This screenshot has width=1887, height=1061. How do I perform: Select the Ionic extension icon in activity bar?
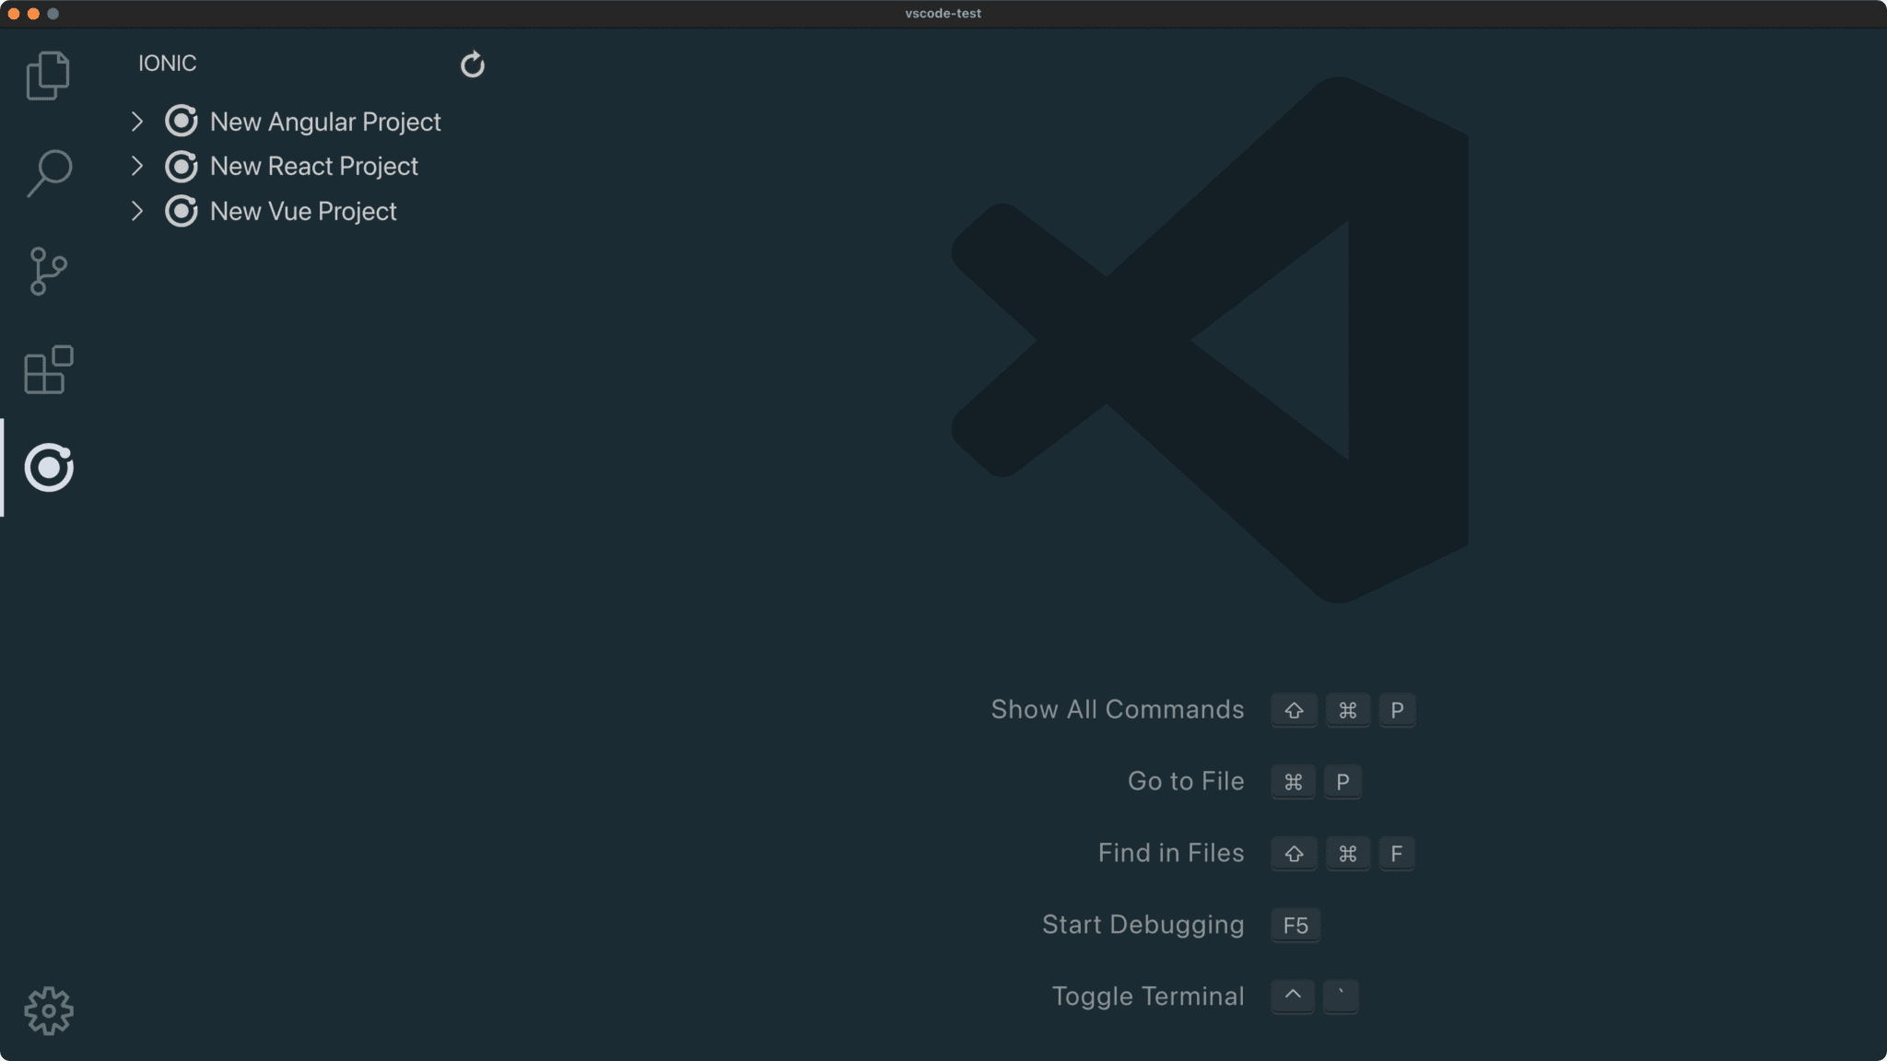[47, 468]
